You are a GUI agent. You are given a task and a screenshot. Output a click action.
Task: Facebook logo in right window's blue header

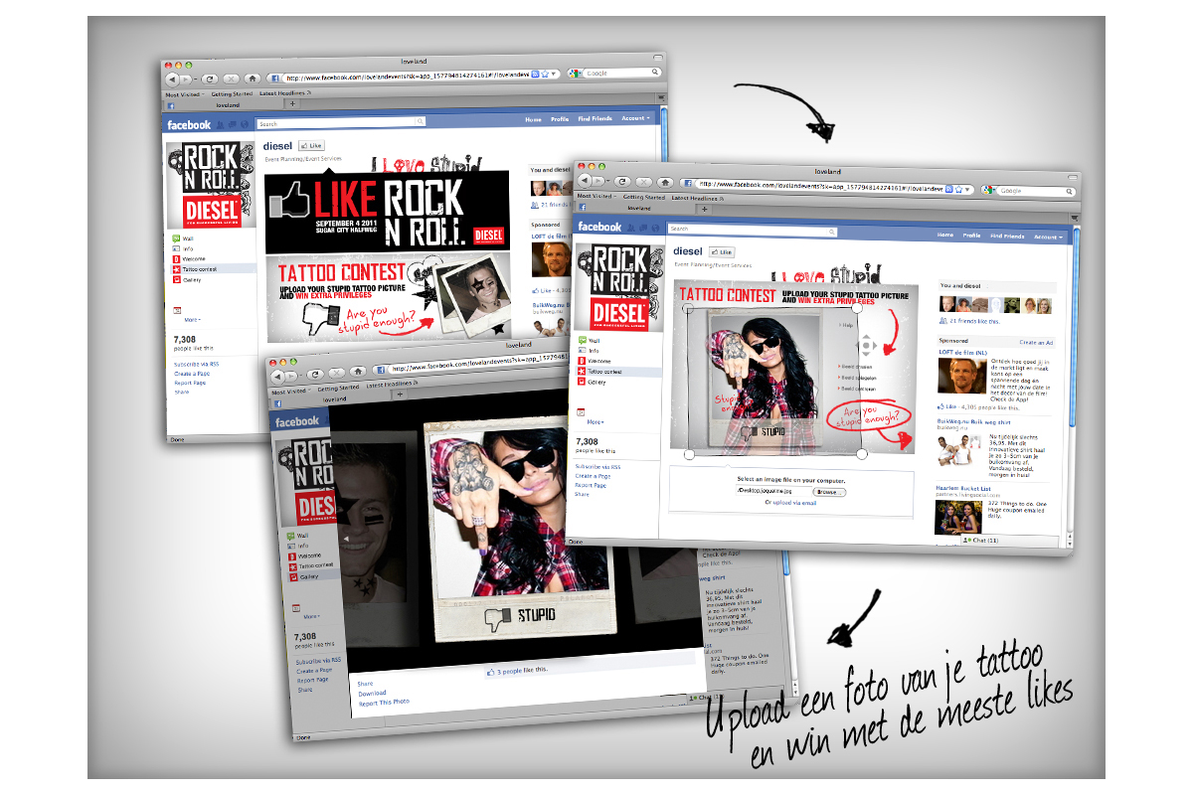(600, 227)
